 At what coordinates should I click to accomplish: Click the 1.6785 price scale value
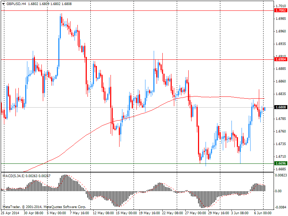coord(281,119)
